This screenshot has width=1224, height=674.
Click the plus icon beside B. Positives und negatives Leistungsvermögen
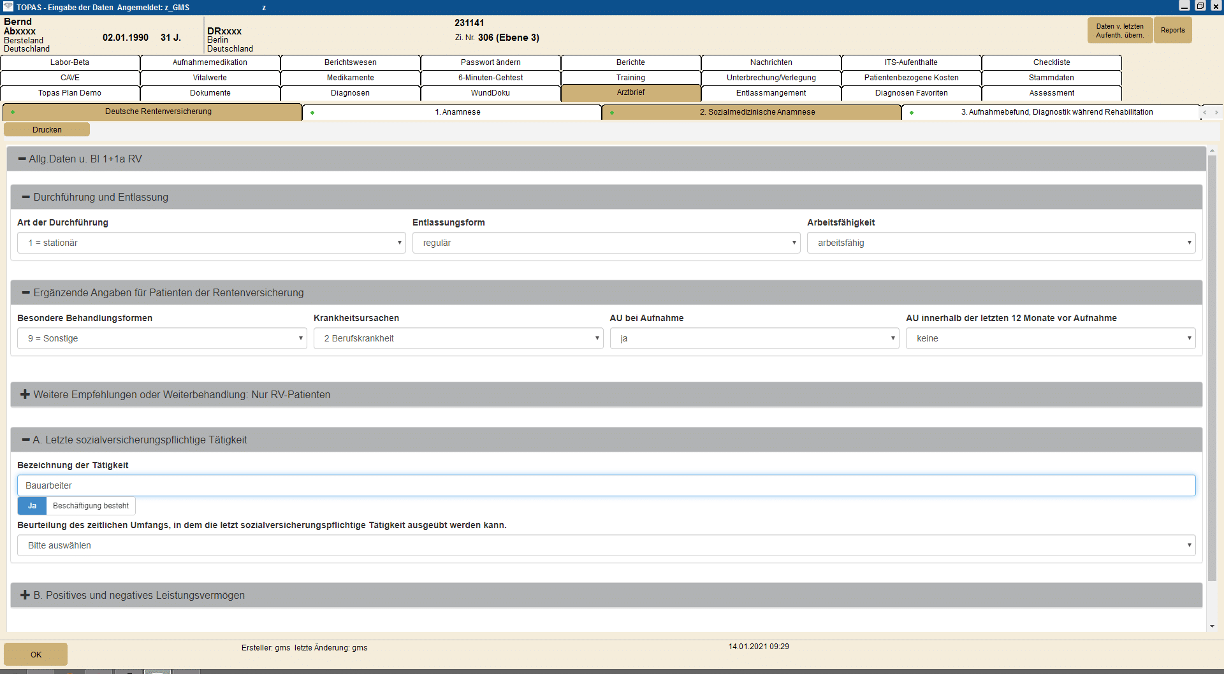pyautogui.click(x=25, y=595)
